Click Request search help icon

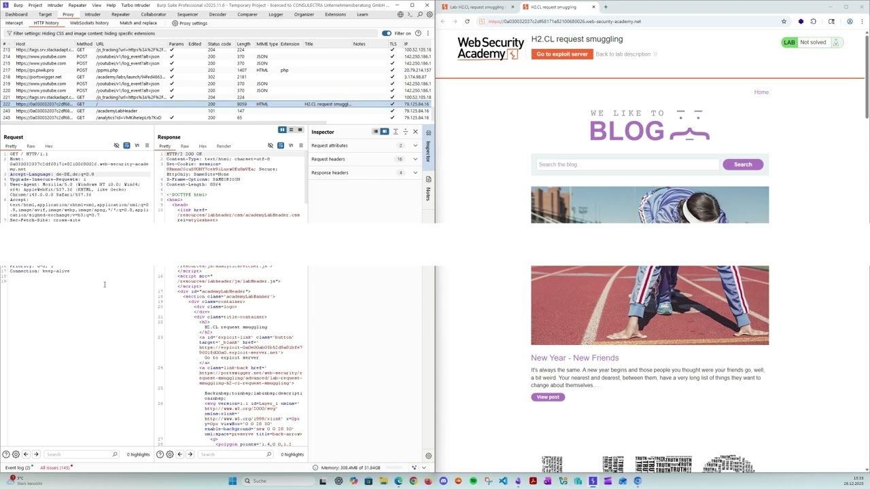pyautogui.click(x=6, y=454)
